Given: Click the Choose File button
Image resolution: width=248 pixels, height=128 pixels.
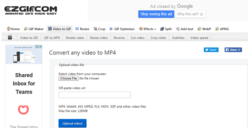Looking at the screenshot, I should (68, 78).
